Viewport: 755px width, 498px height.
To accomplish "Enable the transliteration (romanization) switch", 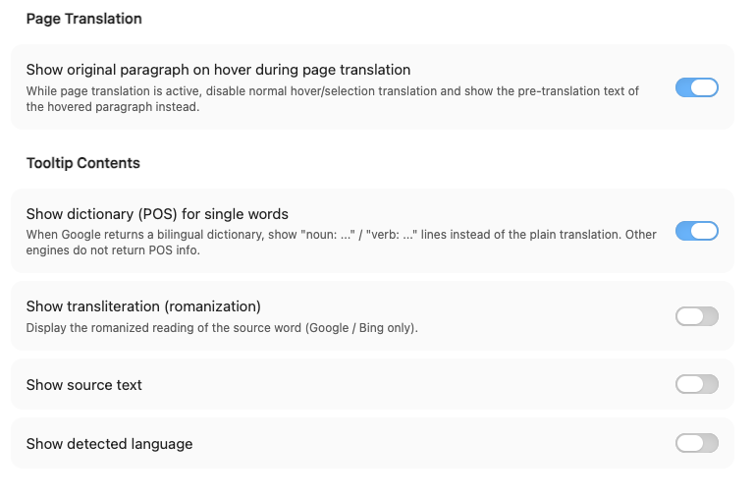I will coord(697,316).
